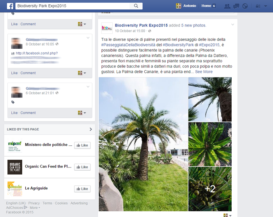Expand More footer dropdown
Image resolution: width=273 pixels, height=217 pixels.
tap(35, 208)
